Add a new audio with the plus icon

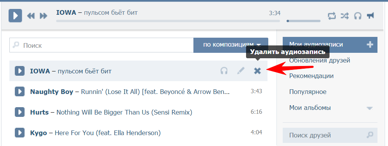click(x=370, y=45)
